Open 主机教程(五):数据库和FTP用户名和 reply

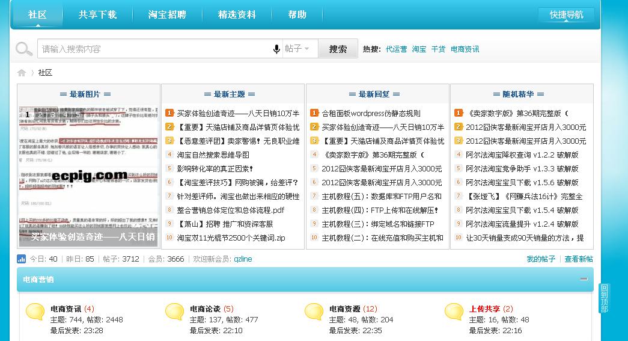(381, 196)
